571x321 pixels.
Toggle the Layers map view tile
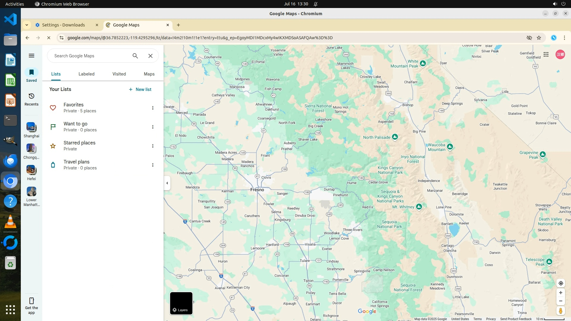[181, 303]
